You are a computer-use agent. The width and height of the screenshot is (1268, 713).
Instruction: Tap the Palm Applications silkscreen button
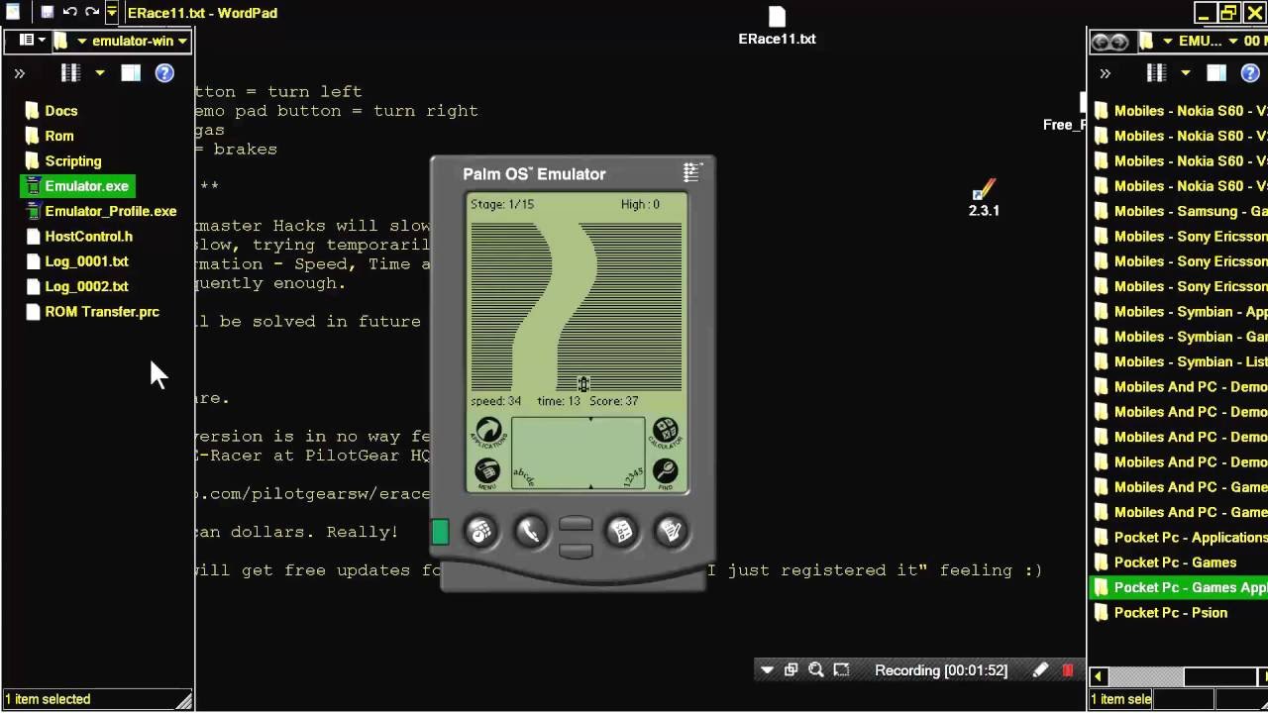pyautogui.click(x=488, y=432)
